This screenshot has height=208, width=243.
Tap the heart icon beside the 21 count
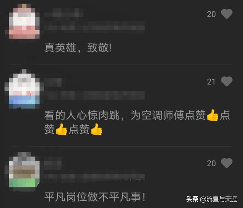click(x=227, y=81)
